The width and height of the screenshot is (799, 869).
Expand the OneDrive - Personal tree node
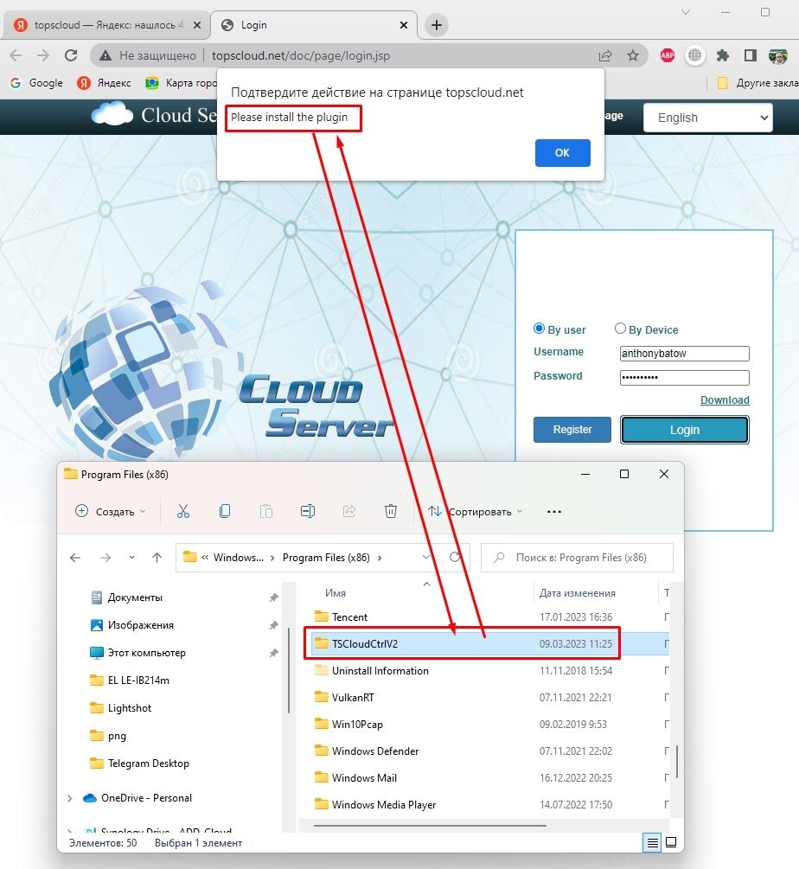70,798
